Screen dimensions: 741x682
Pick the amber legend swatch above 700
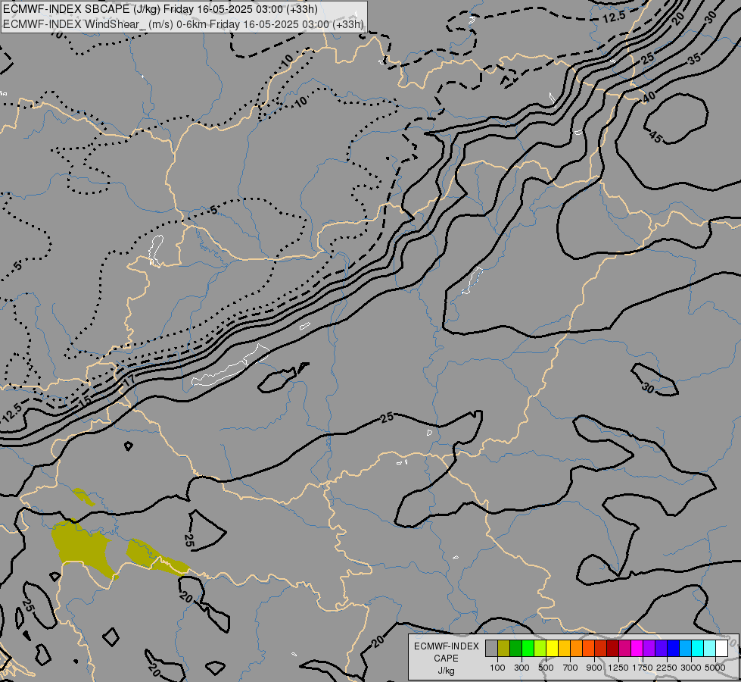tap(564, 648)
